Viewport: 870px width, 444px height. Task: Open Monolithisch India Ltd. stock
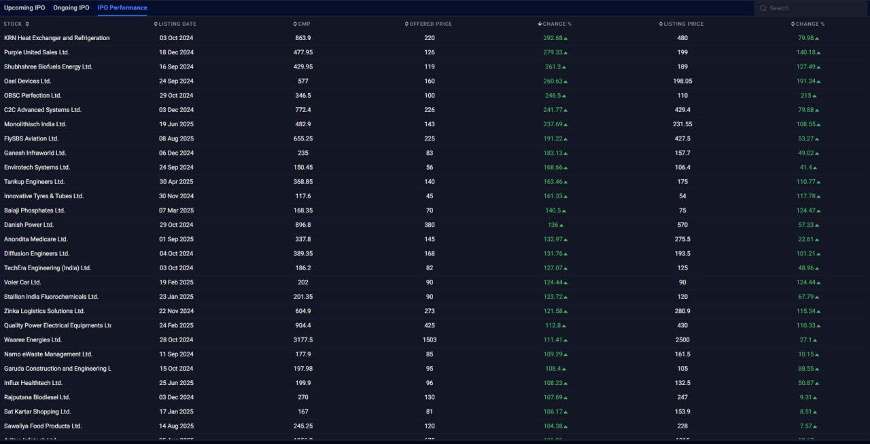tap(35, 124)
